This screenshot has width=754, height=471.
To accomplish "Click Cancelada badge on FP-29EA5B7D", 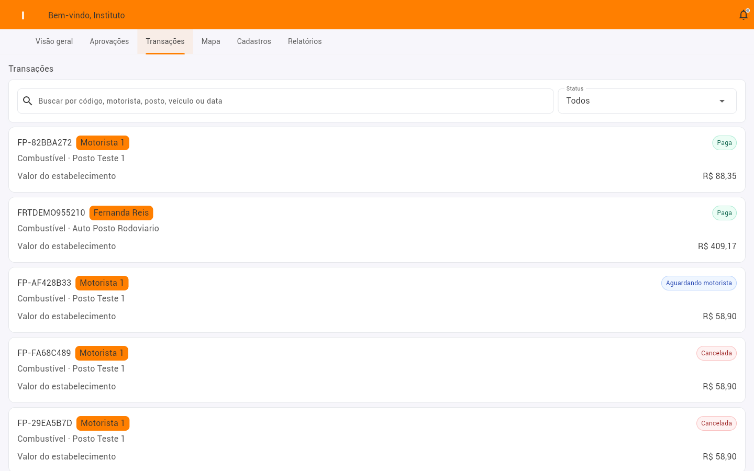I will (x=716, y=423).
